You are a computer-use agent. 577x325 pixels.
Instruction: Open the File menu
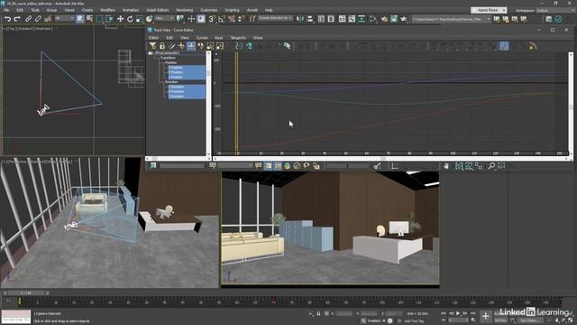click(x=6, y=10)
